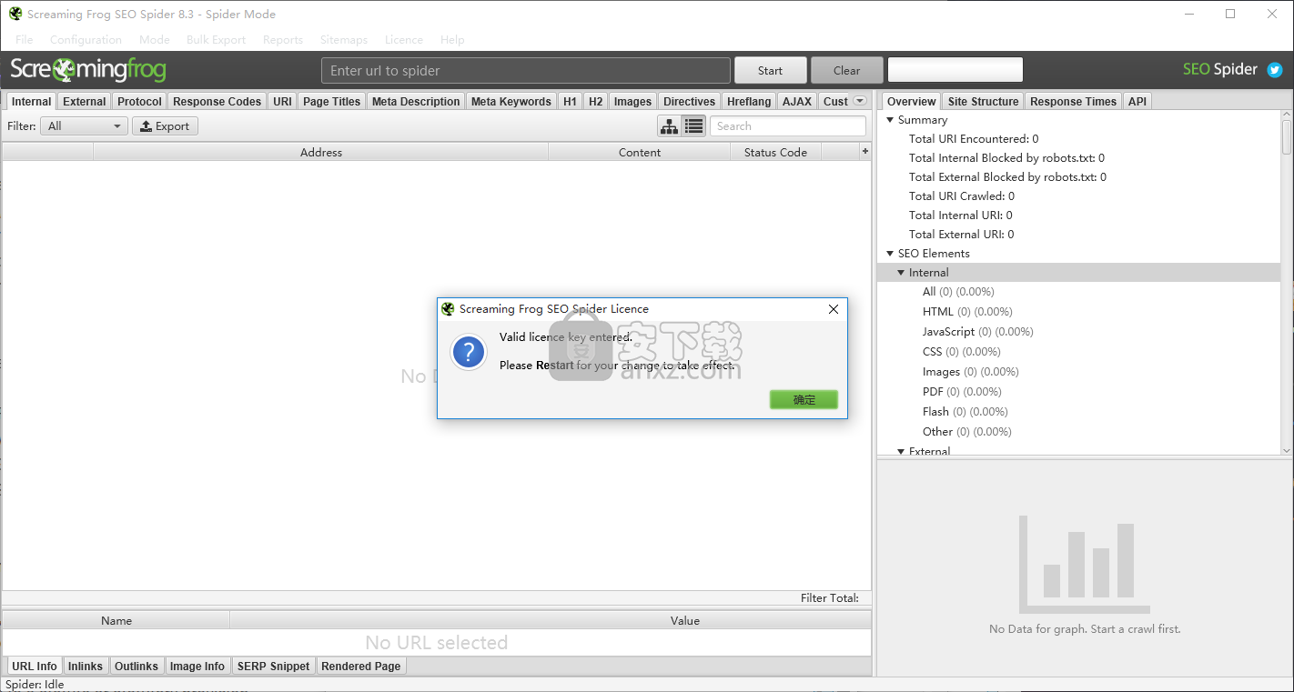
Task: Switch to the H2 tab
Action: (595, 102)
